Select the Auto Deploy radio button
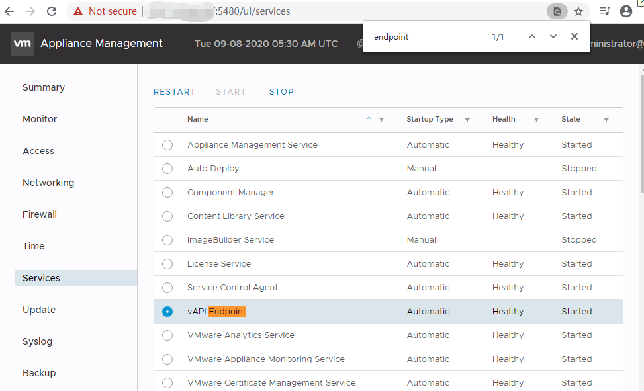 point(167,169)
